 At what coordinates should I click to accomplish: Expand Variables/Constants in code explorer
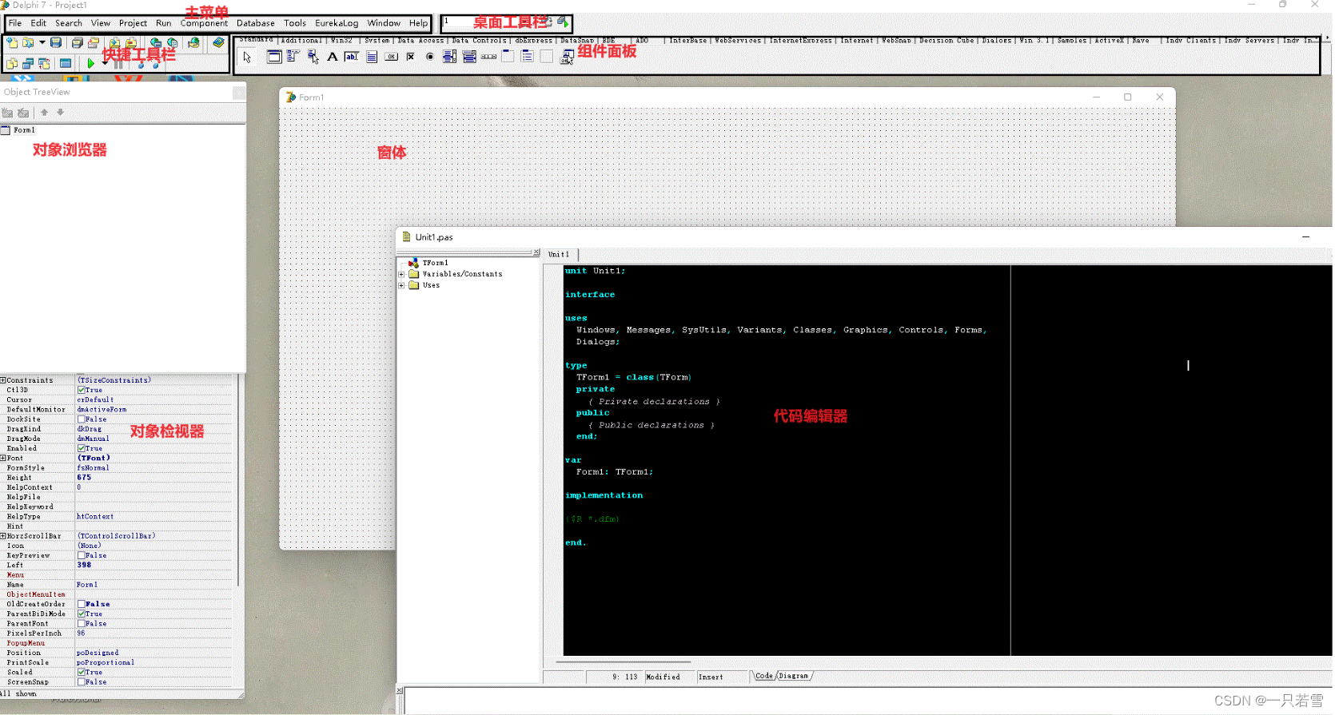click(401, 274)
